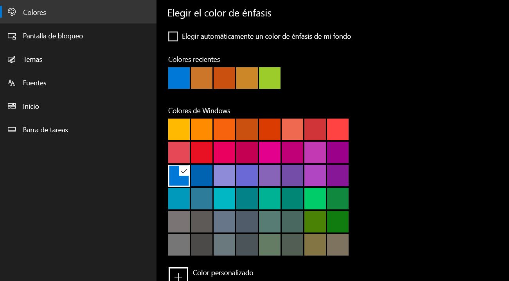Click the Fuentes font icon

pyautogui.click(x=12, y=83)
